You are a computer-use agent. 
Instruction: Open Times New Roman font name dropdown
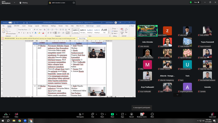28,30
